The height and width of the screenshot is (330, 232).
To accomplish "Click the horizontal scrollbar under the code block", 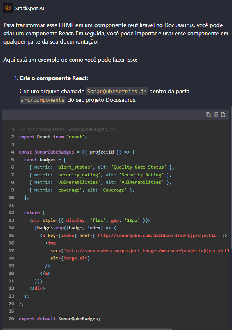I will point(87,329).
